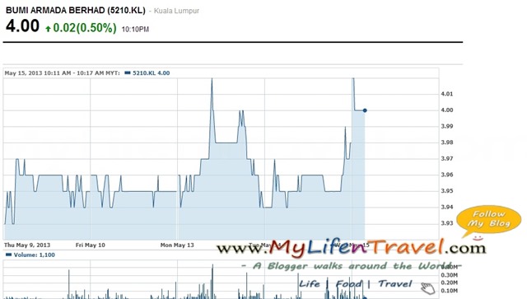Click the Kuala Lumpur exchange label
This screenshot has height=299, width=527.
176,11
